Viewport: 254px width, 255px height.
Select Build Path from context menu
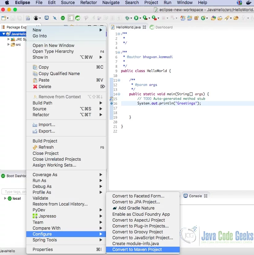[x=66, y=103]
